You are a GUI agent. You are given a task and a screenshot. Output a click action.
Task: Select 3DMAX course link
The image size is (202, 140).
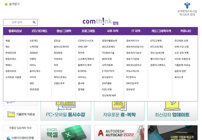[34, 53]
